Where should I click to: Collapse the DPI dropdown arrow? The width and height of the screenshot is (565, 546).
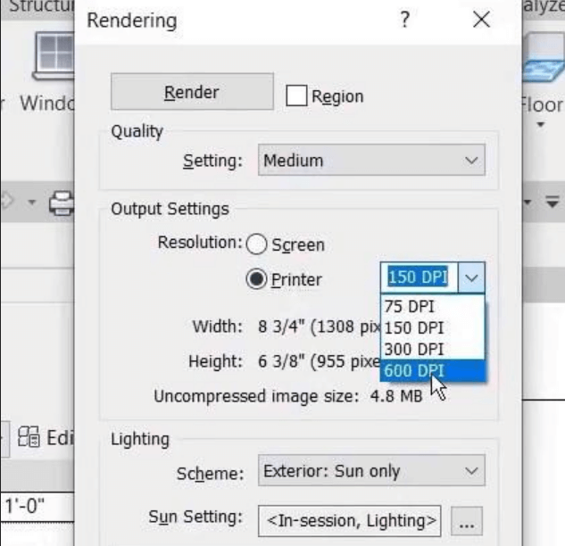[471, 277]
